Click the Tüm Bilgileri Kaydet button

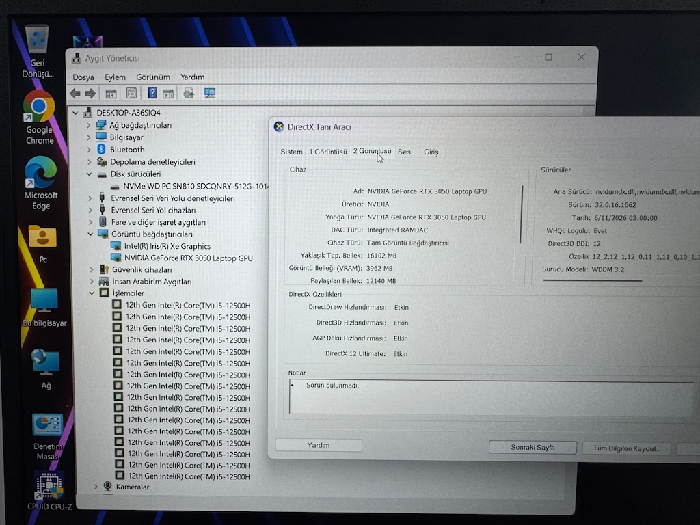click(x=626, y=448)
